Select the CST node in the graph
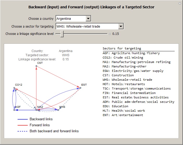The image size is (183, 145). (x=36, y=66)
